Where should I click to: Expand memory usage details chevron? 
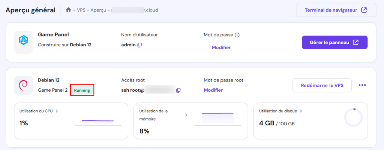tap(186, 115)
